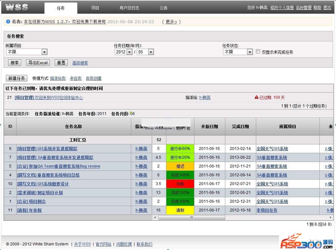336x250 pixels.
Task: Expand the 任务状态 dropdown
Action: (238, 52)
